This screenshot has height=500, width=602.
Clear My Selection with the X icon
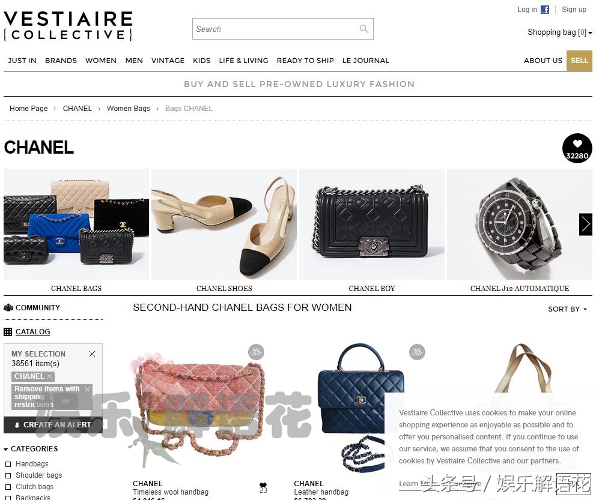92,354
